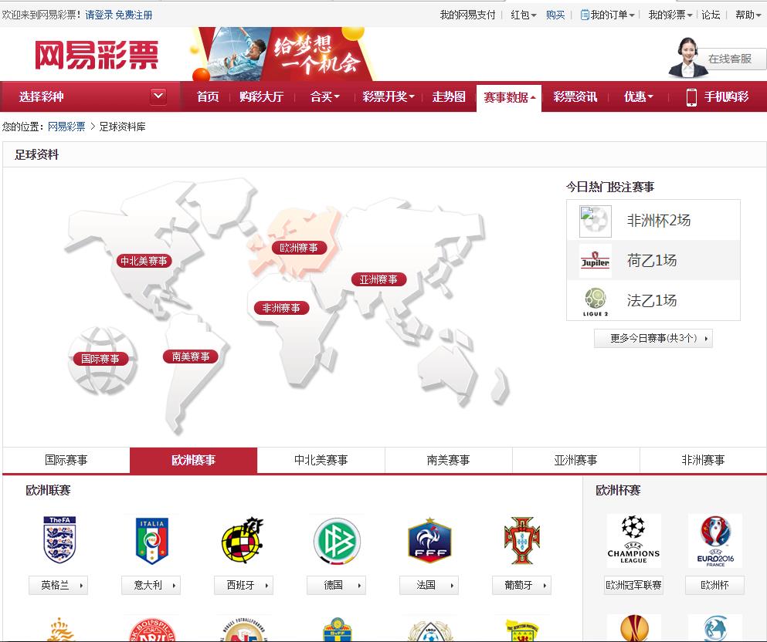Switch to the 南美赛事 tab
This screenshot has height=642, width=767.
449,460
